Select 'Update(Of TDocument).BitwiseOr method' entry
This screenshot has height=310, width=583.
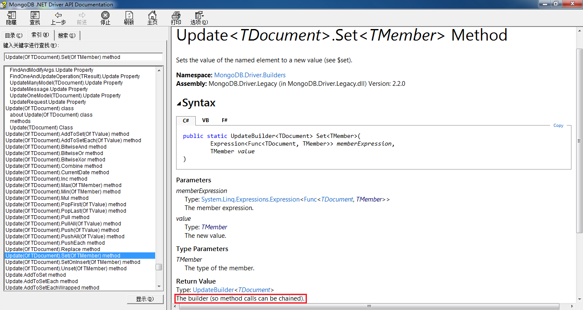[54, 153]
